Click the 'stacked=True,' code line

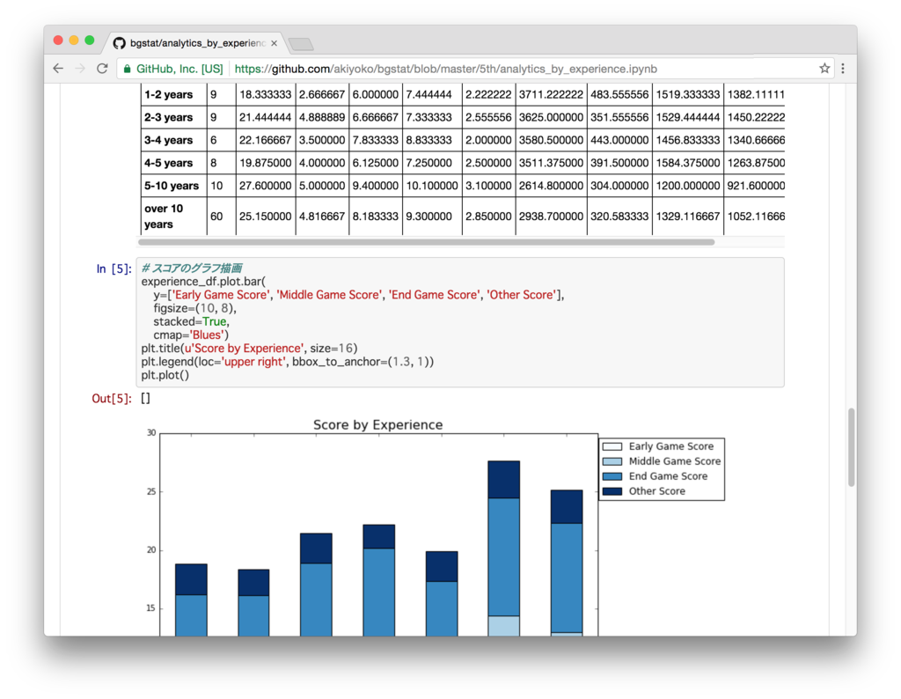(191, 322)
